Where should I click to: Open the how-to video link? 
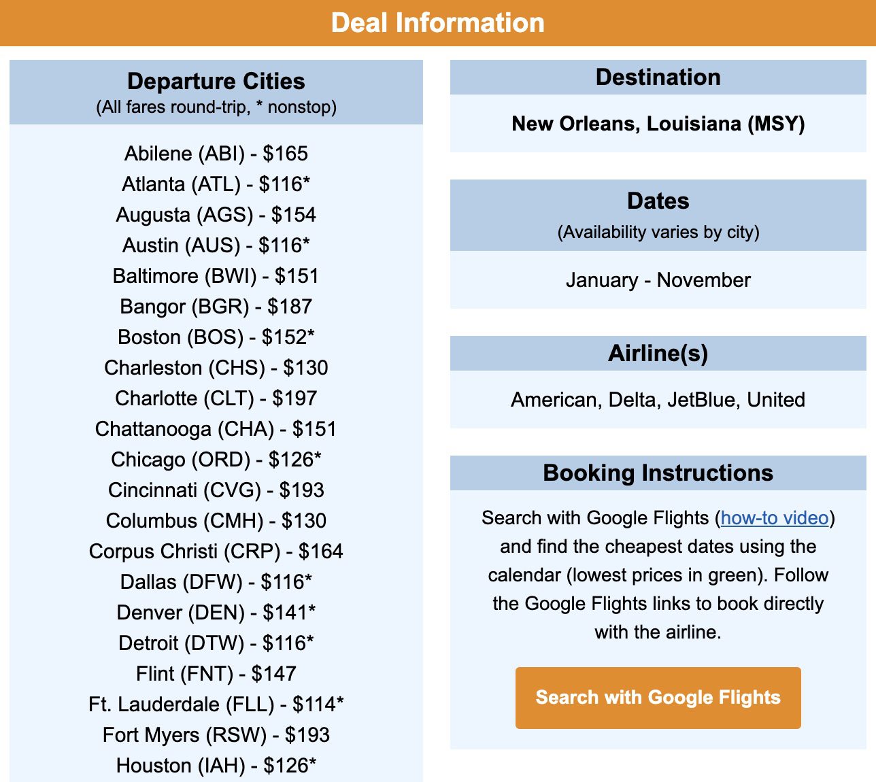tap(775, 517)
